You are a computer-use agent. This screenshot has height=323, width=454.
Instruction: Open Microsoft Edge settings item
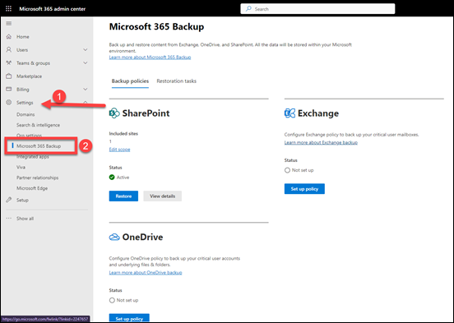coord(32,188)
